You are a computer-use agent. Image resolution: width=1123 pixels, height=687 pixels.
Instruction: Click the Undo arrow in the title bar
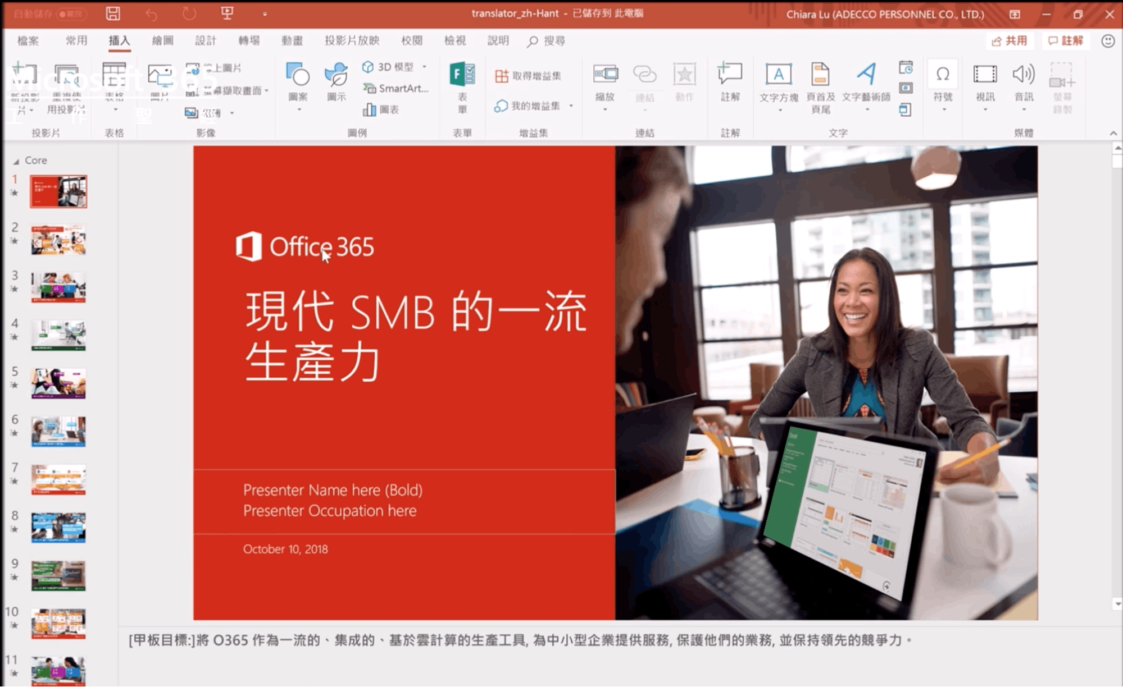151,14
